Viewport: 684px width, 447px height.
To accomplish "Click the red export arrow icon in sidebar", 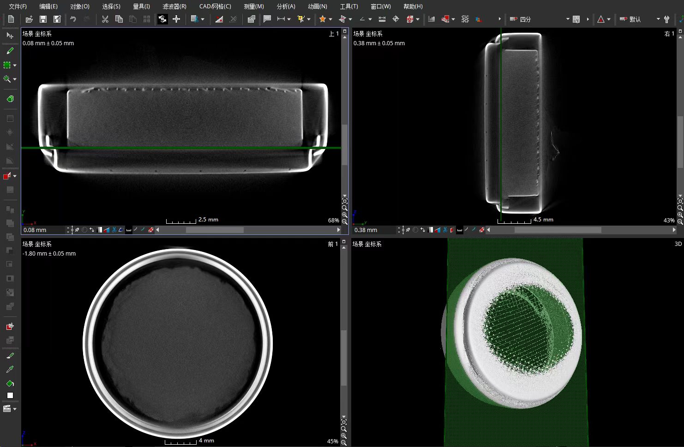I will [x=10, y=326].
